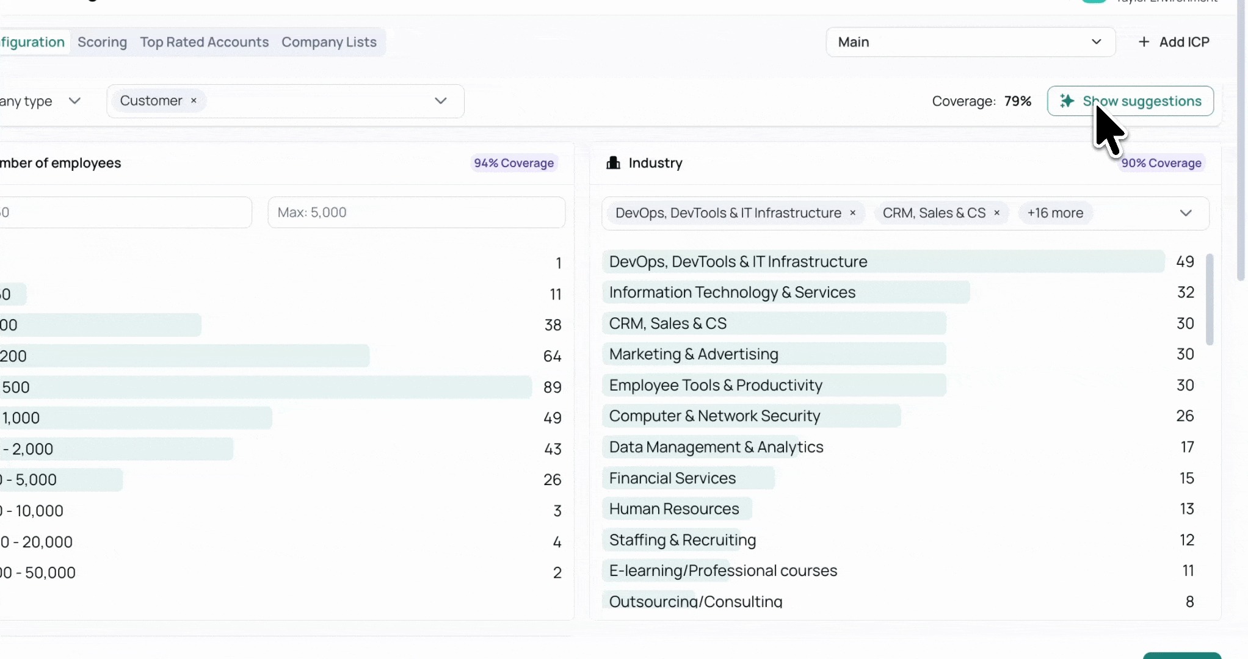Click the sparkle icon in Show suggestions
The height and width of the screenshot is (659, 1248).
(1067, 101)
